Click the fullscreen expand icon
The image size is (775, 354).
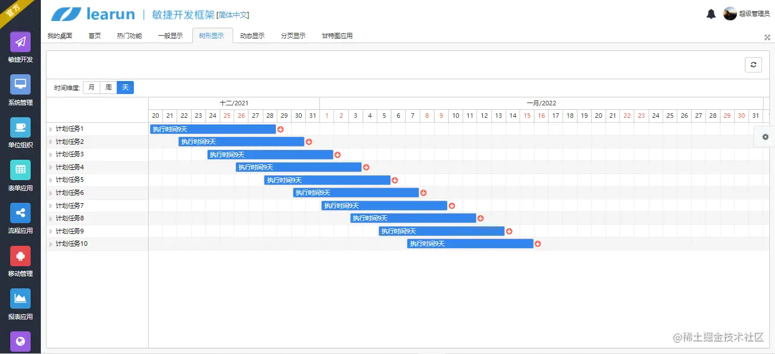coord(767,37)
